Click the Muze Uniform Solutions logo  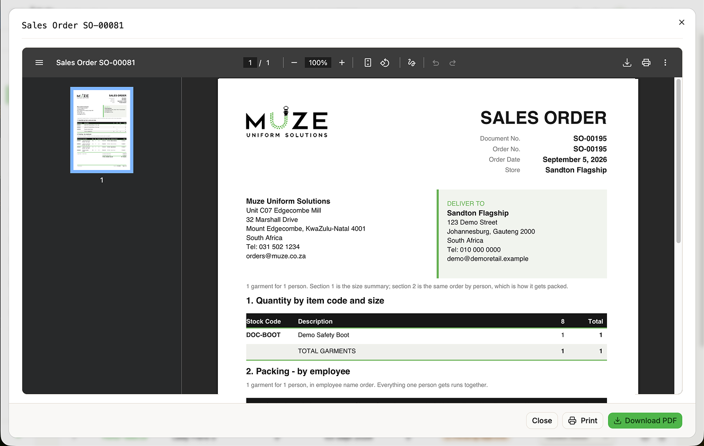point(287,122)
